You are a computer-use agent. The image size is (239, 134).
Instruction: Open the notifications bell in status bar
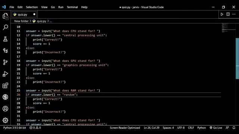[234, 128]
